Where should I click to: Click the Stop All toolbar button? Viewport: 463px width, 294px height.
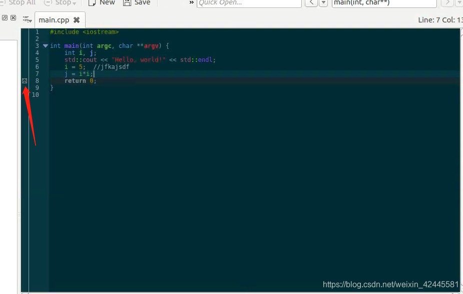(x=18, y=2)
